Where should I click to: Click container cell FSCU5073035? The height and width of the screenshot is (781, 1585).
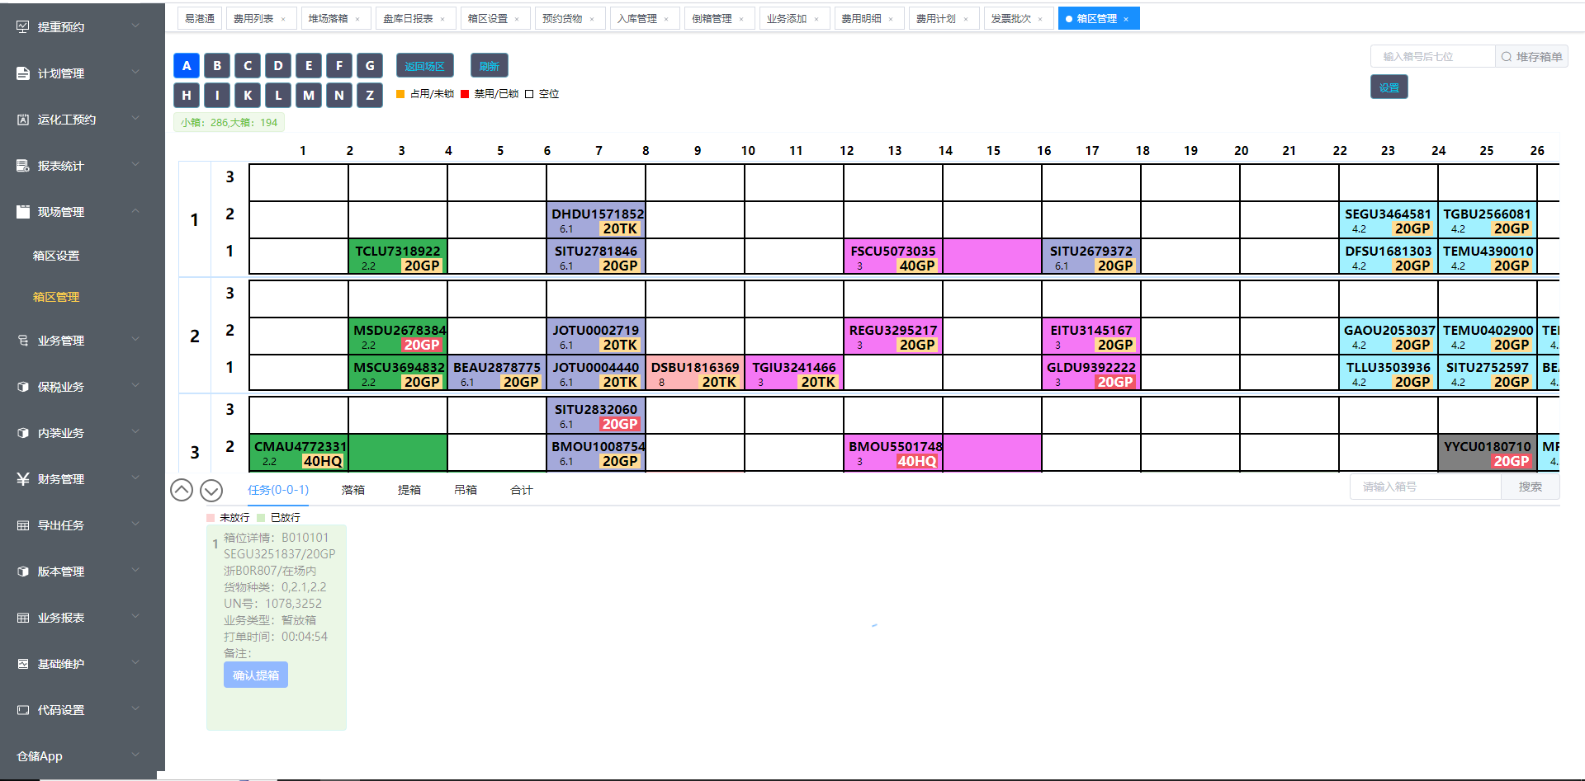pos(893,257)
